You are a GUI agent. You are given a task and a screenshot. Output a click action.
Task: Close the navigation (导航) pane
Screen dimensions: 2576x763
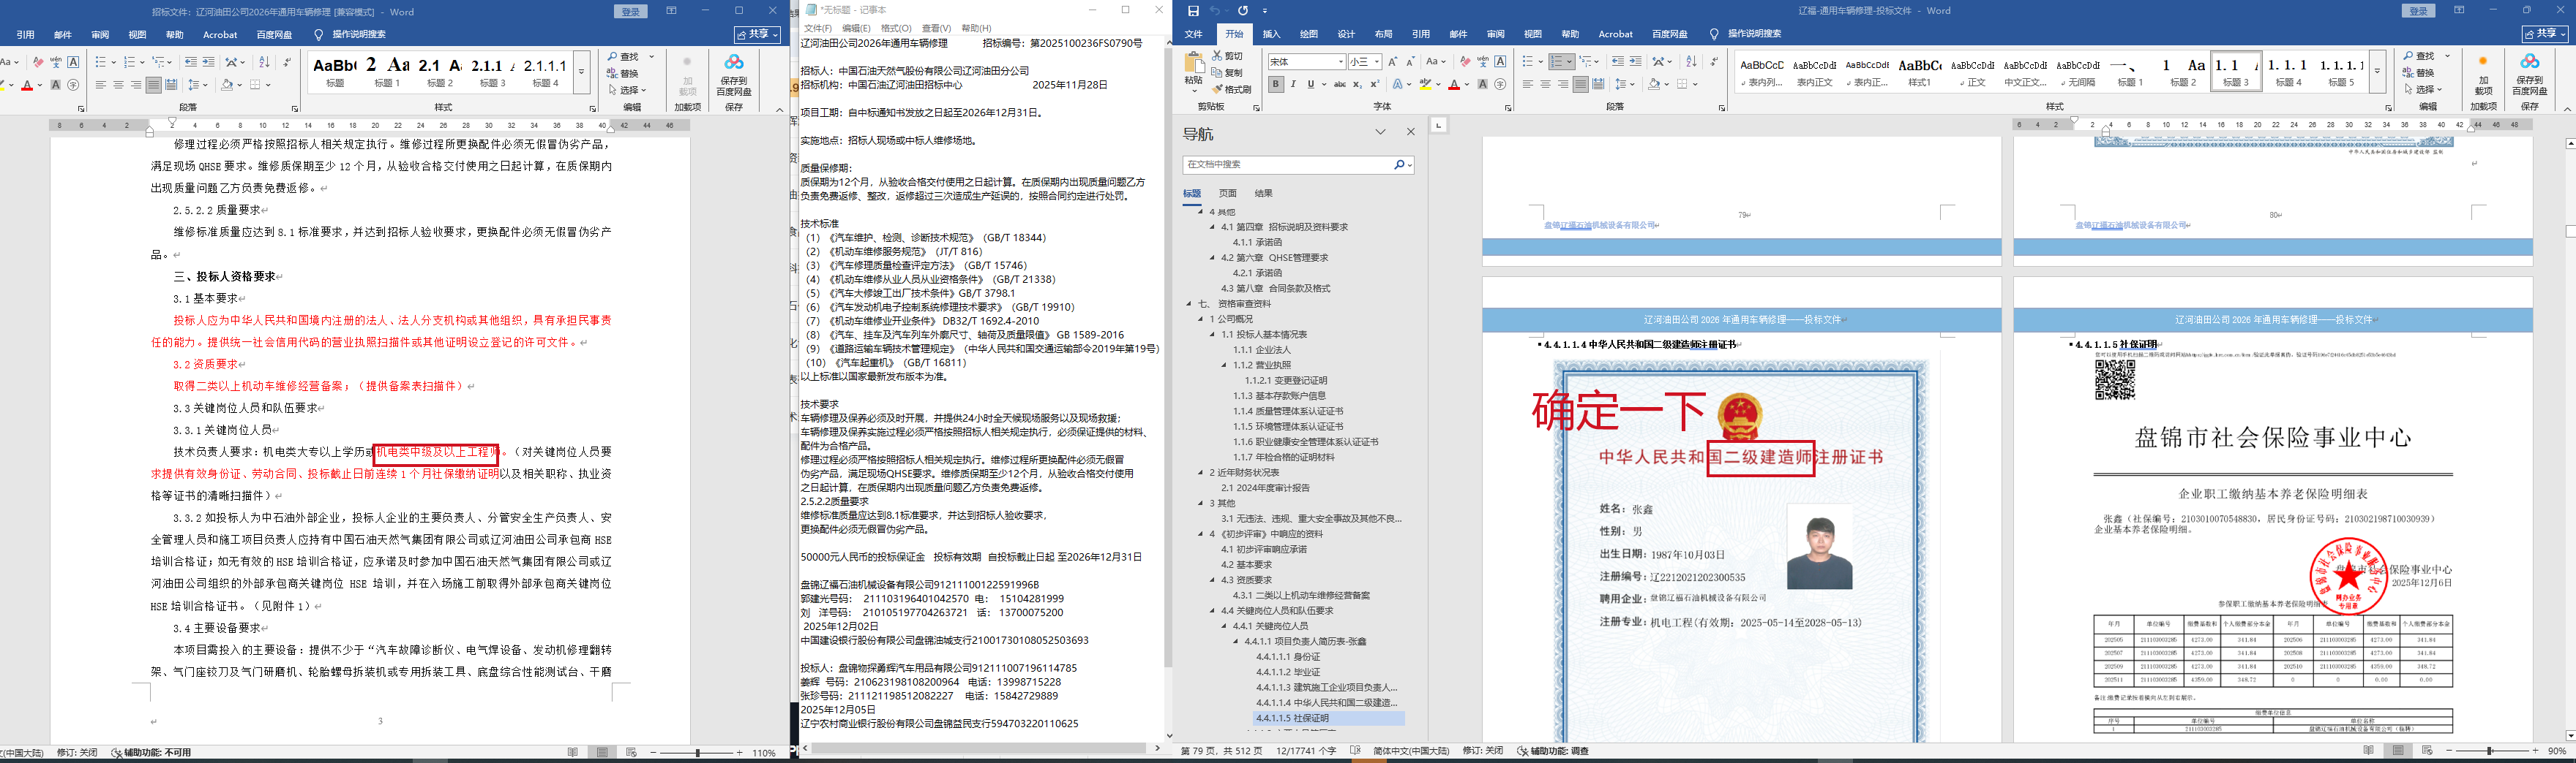pyautogui.click(x=1411, y=132)
